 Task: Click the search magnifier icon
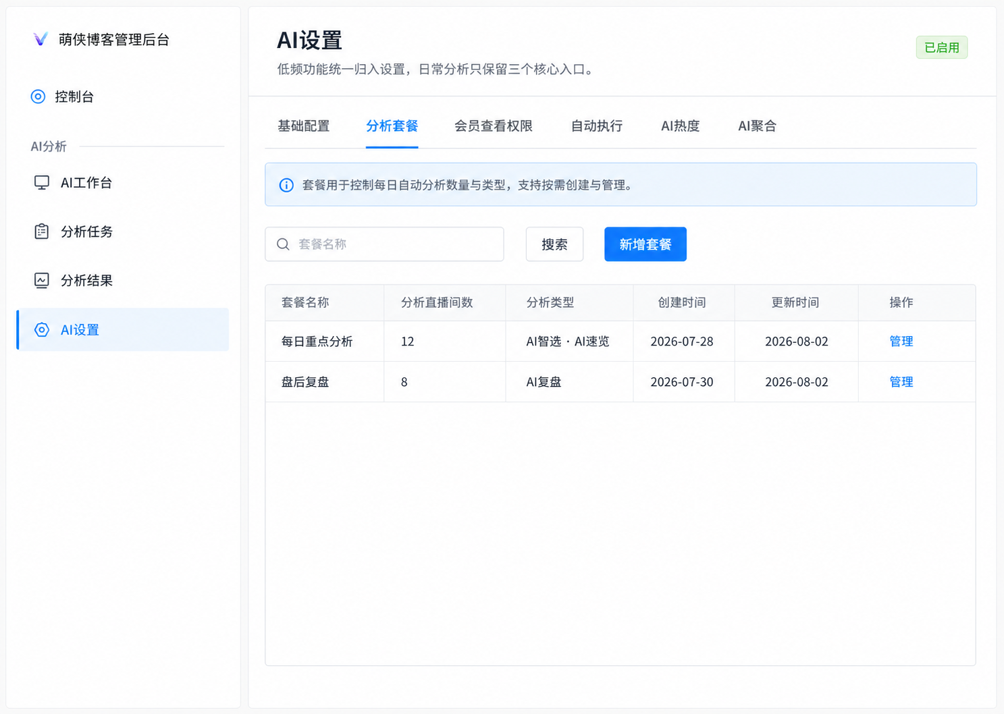coord(283,244)
